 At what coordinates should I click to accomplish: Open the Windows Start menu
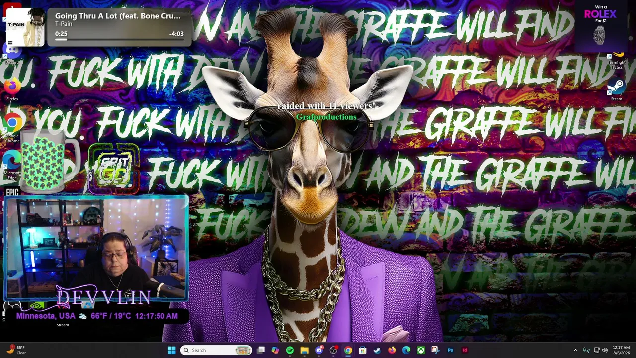pos(171,350)
